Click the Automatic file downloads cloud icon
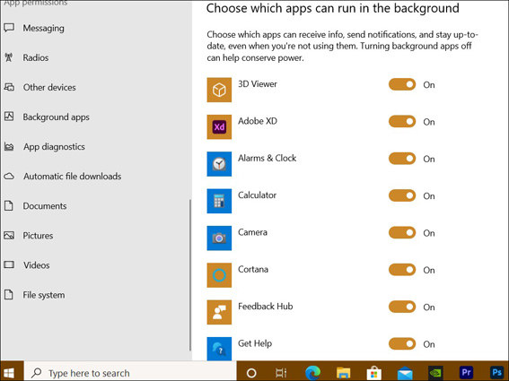The image size is (509, 381). tap(9, 176)
